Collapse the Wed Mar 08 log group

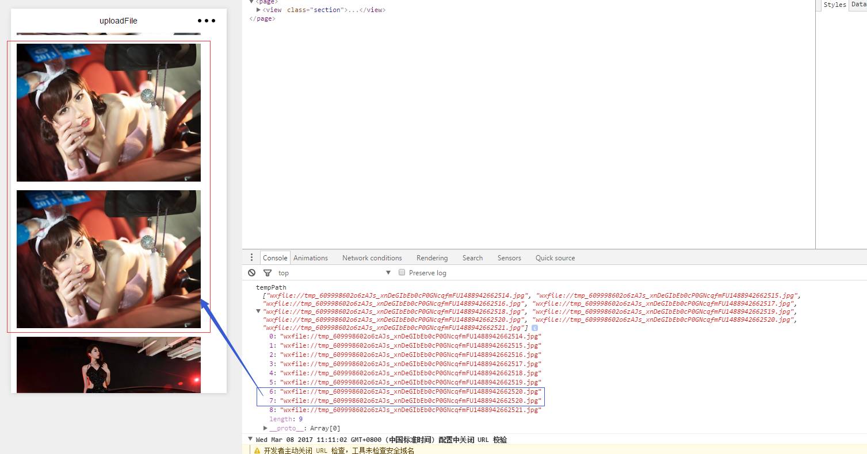pyautogui.click(x=251, y=439)
